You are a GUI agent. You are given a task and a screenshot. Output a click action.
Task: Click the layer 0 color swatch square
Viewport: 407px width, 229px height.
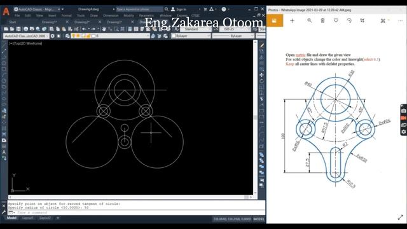pos(93,36)
